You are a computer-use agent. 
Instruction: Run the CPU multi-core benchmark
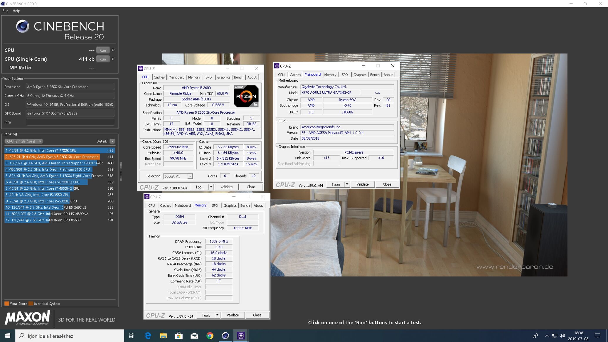[x=102, y=50]
